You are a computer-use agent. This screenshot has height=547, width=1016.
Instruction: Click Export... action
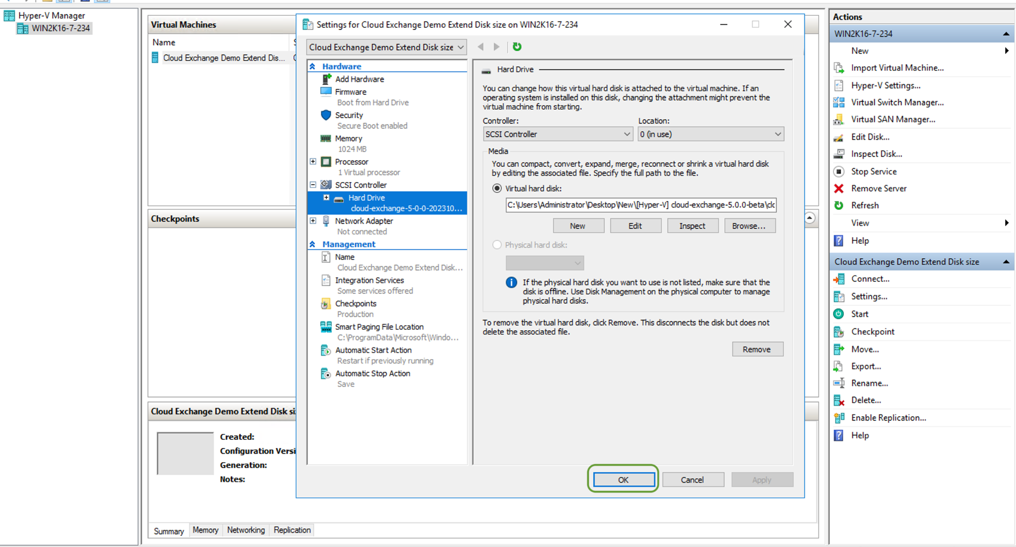pos(866,366)
